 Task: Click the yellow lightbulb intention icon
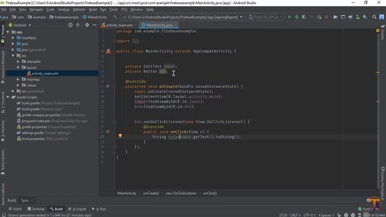[120, 136]
